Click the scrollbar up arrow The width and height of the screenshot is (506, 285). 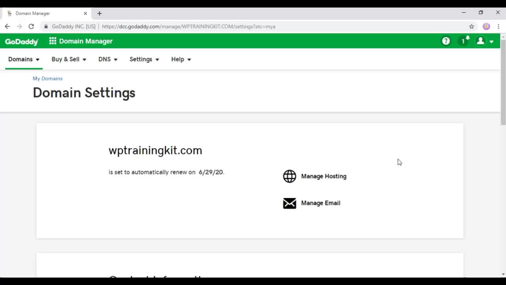tap(503, 36)
